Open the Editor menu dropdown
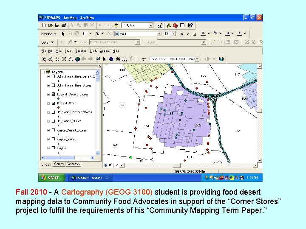 click(48, 42)
